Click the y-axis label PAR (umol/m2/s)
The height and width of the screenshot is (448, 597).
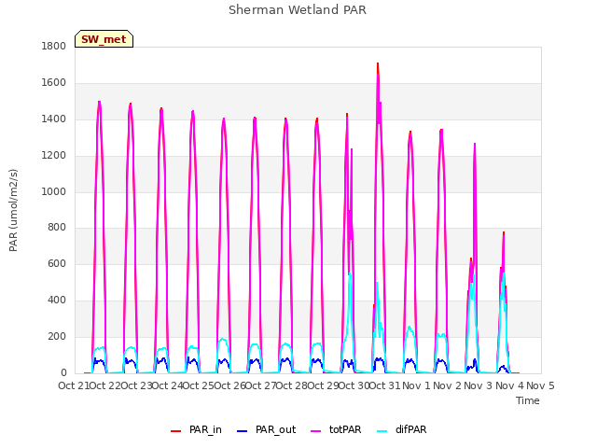[13, 210]
